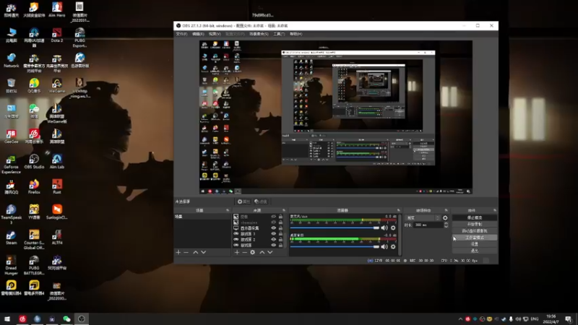Open PUBG BATTLEGROUNDS desktop shortcut

[34, 265]
